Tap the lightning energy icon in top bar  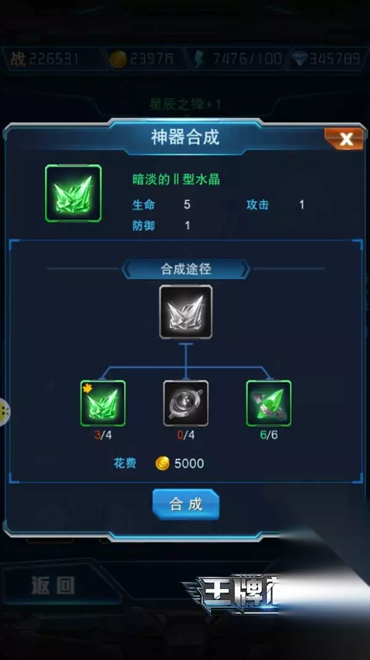pos(199,59)
